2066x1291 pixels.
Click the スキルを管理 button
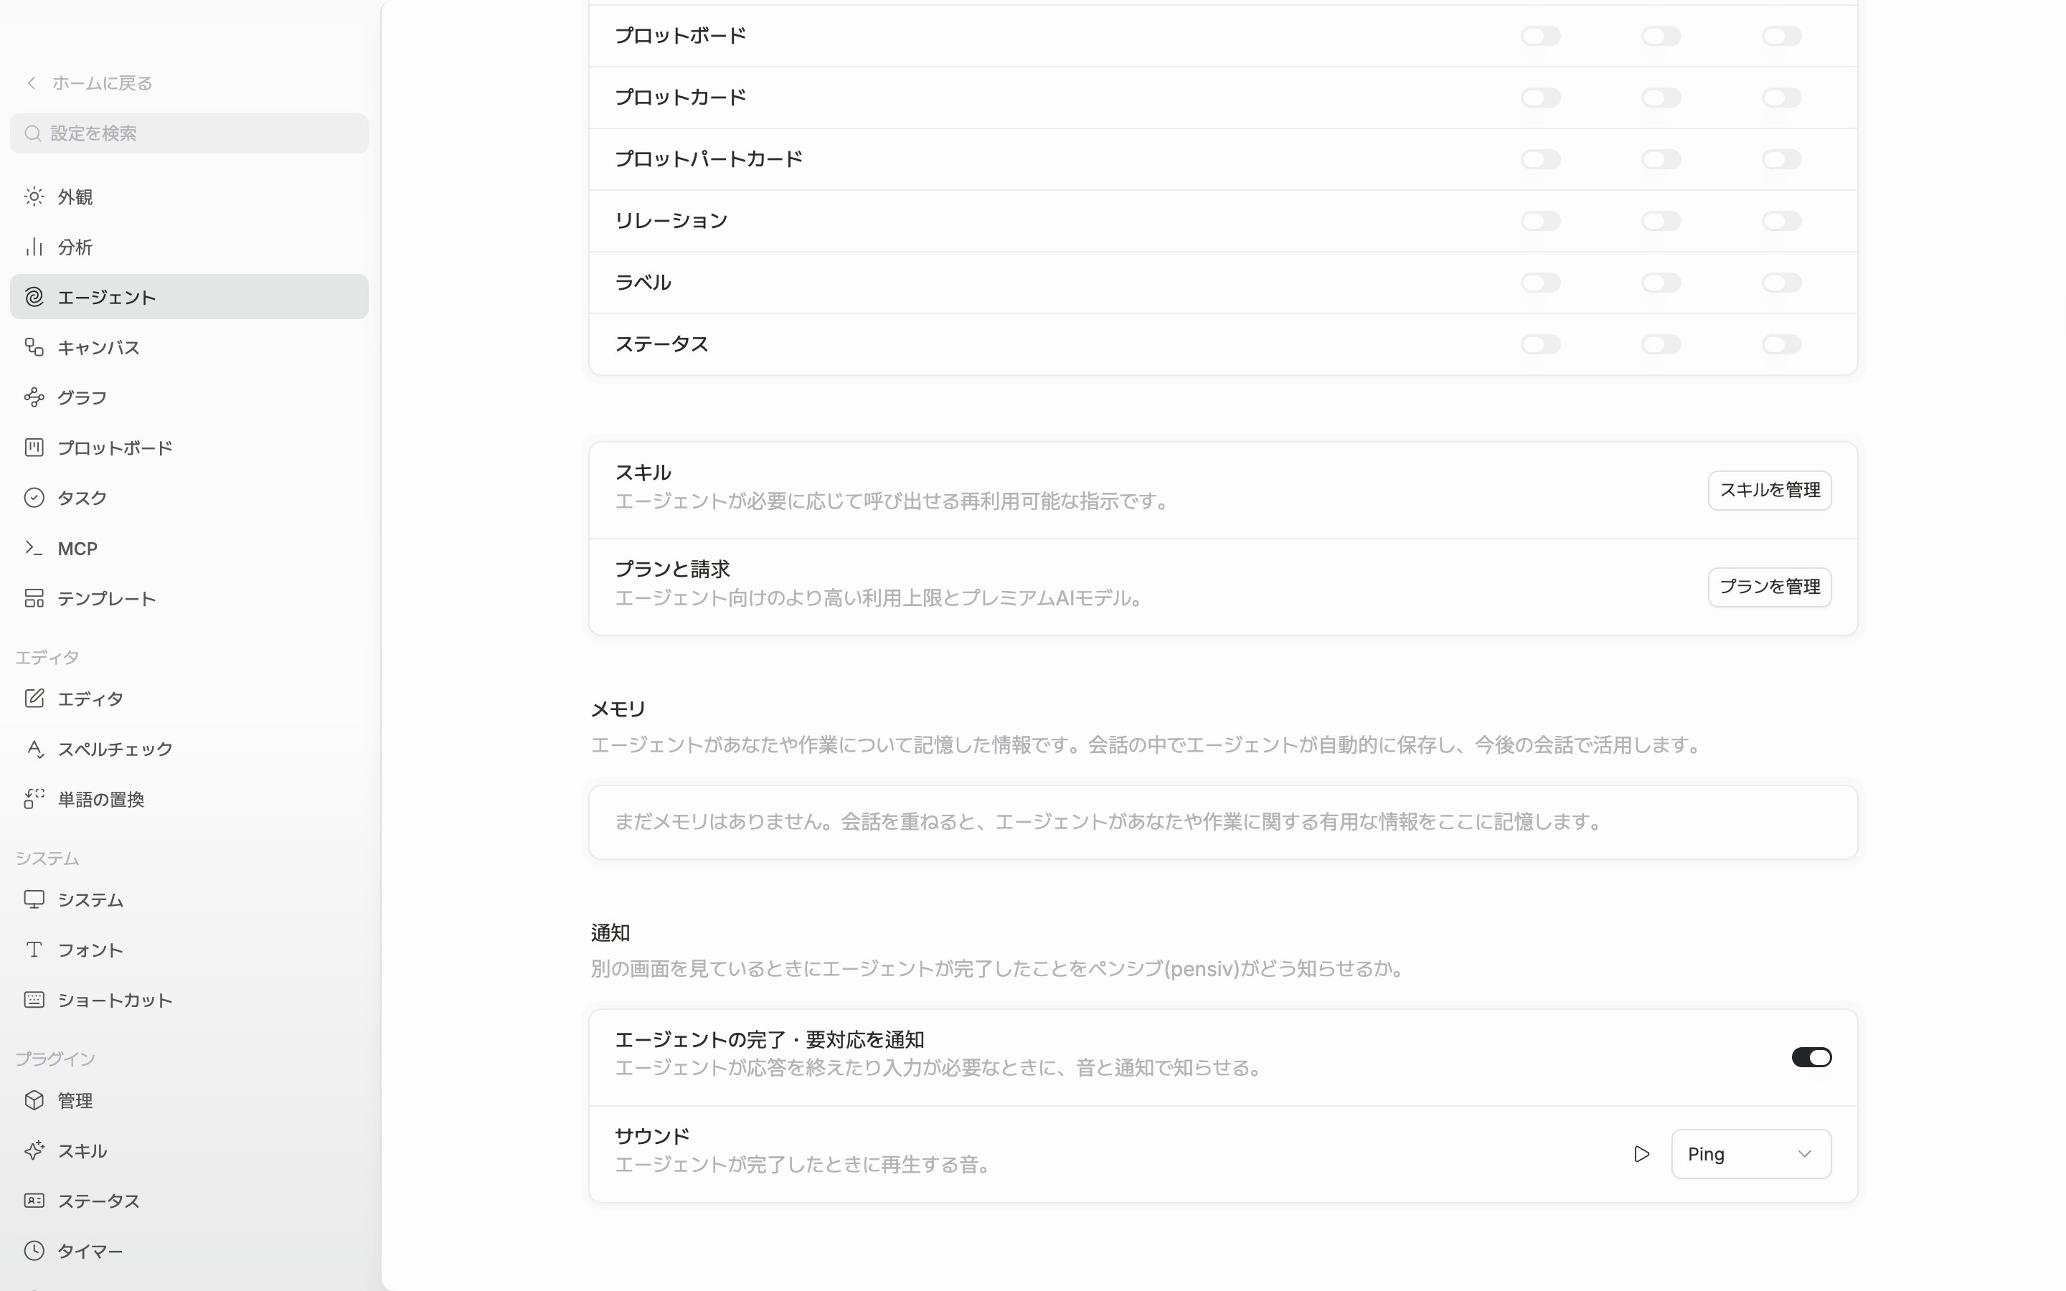pyautogui.click(x=1769, y=490)
